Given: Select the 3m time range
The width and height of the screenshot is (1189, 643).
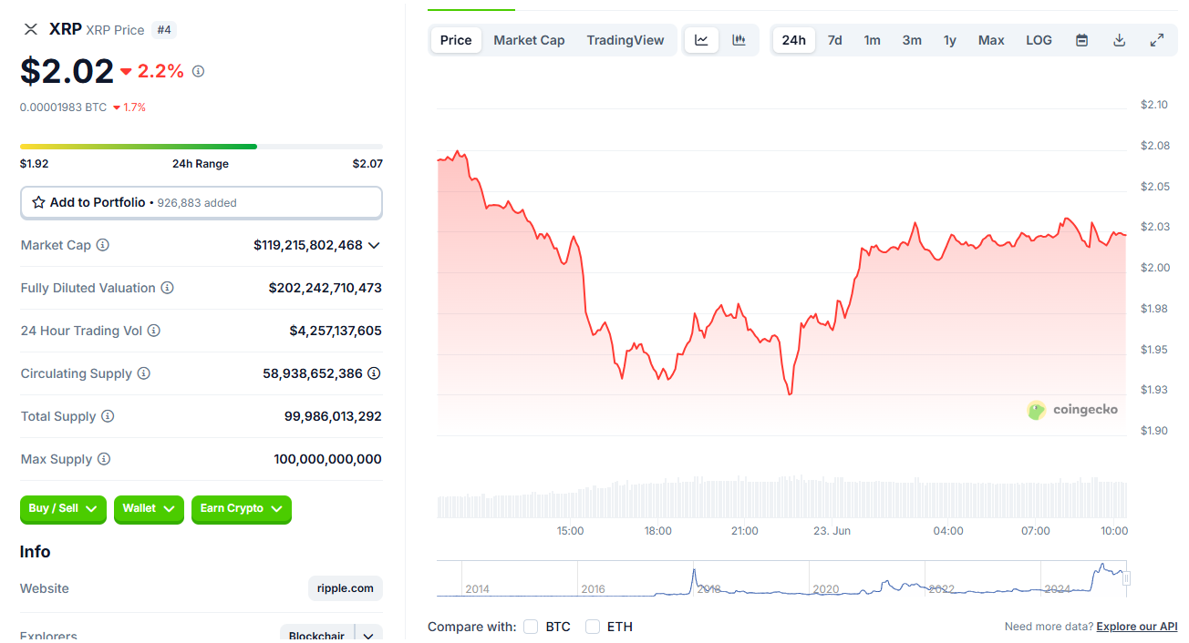Looking at the screenshot, I should pyautogui.click(x=912, y=40).
